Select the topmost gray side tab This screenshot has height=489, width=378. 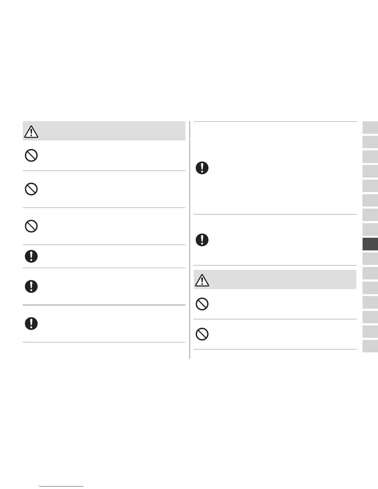[370, 127]
